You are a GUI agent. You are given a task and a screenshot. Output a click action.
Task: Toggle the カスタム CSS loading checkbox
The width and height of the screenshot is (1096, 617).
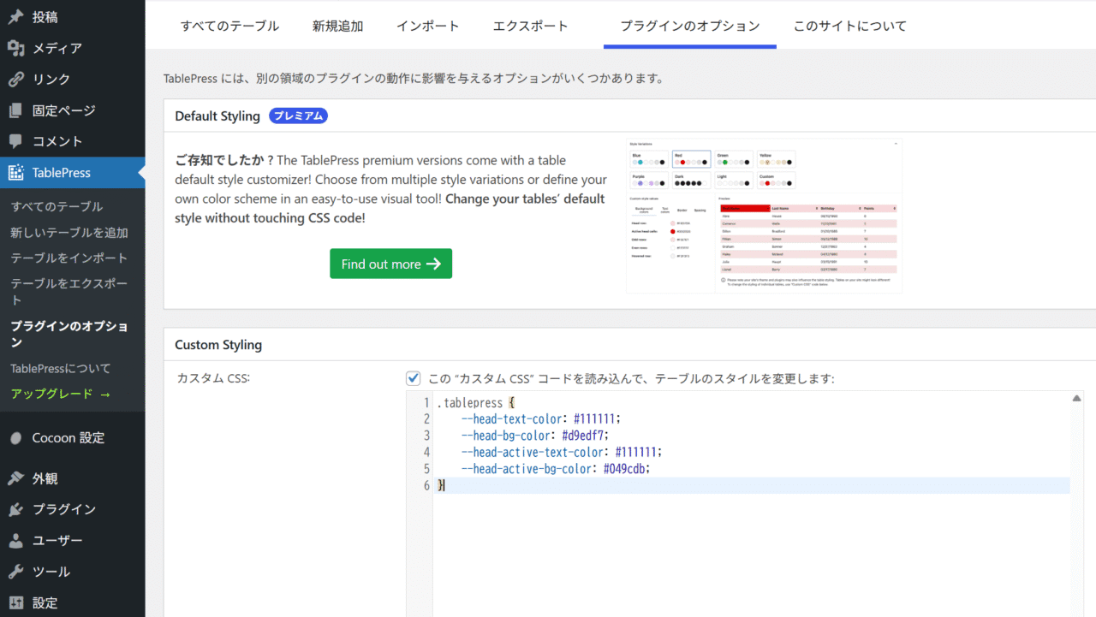[x=414, y=378]
